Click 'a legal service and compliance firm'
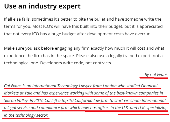 click(37, 108)
